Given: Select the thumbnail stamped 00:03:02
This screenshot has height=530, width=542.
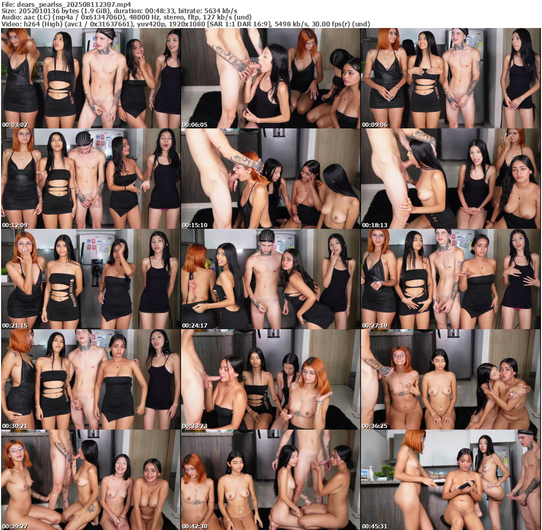Looking at the screenshot, I should [x=91, y=78].
